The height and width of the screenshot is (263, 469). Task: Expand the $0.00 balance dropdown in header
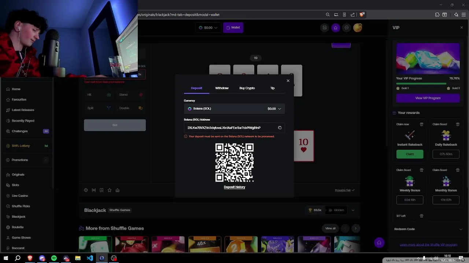pos(208,27)
